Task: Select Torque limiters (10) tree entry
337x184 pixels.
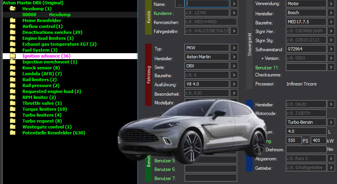Action: click(x=45, y=109)
